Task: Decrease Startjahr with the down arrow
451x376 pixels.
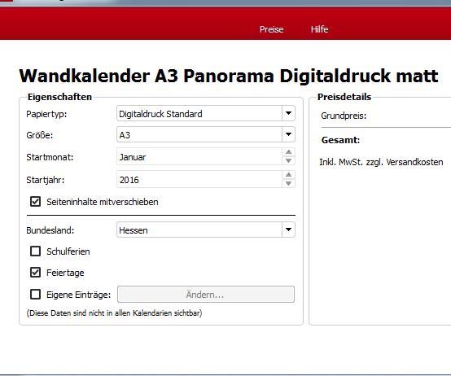Action: coord(288,183)
